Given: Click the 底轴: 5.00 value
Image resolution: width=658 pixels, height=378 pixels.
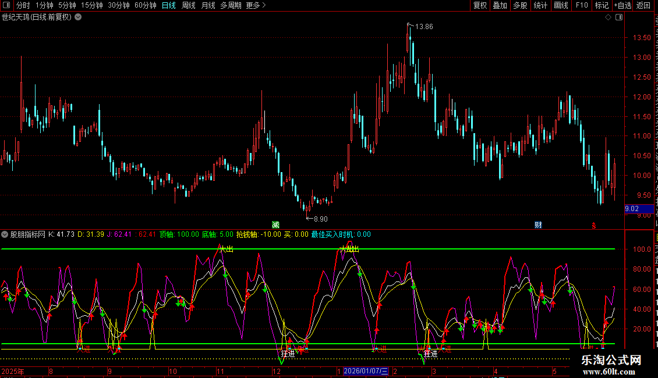Looking at the screenshot, I should (217, 235).
